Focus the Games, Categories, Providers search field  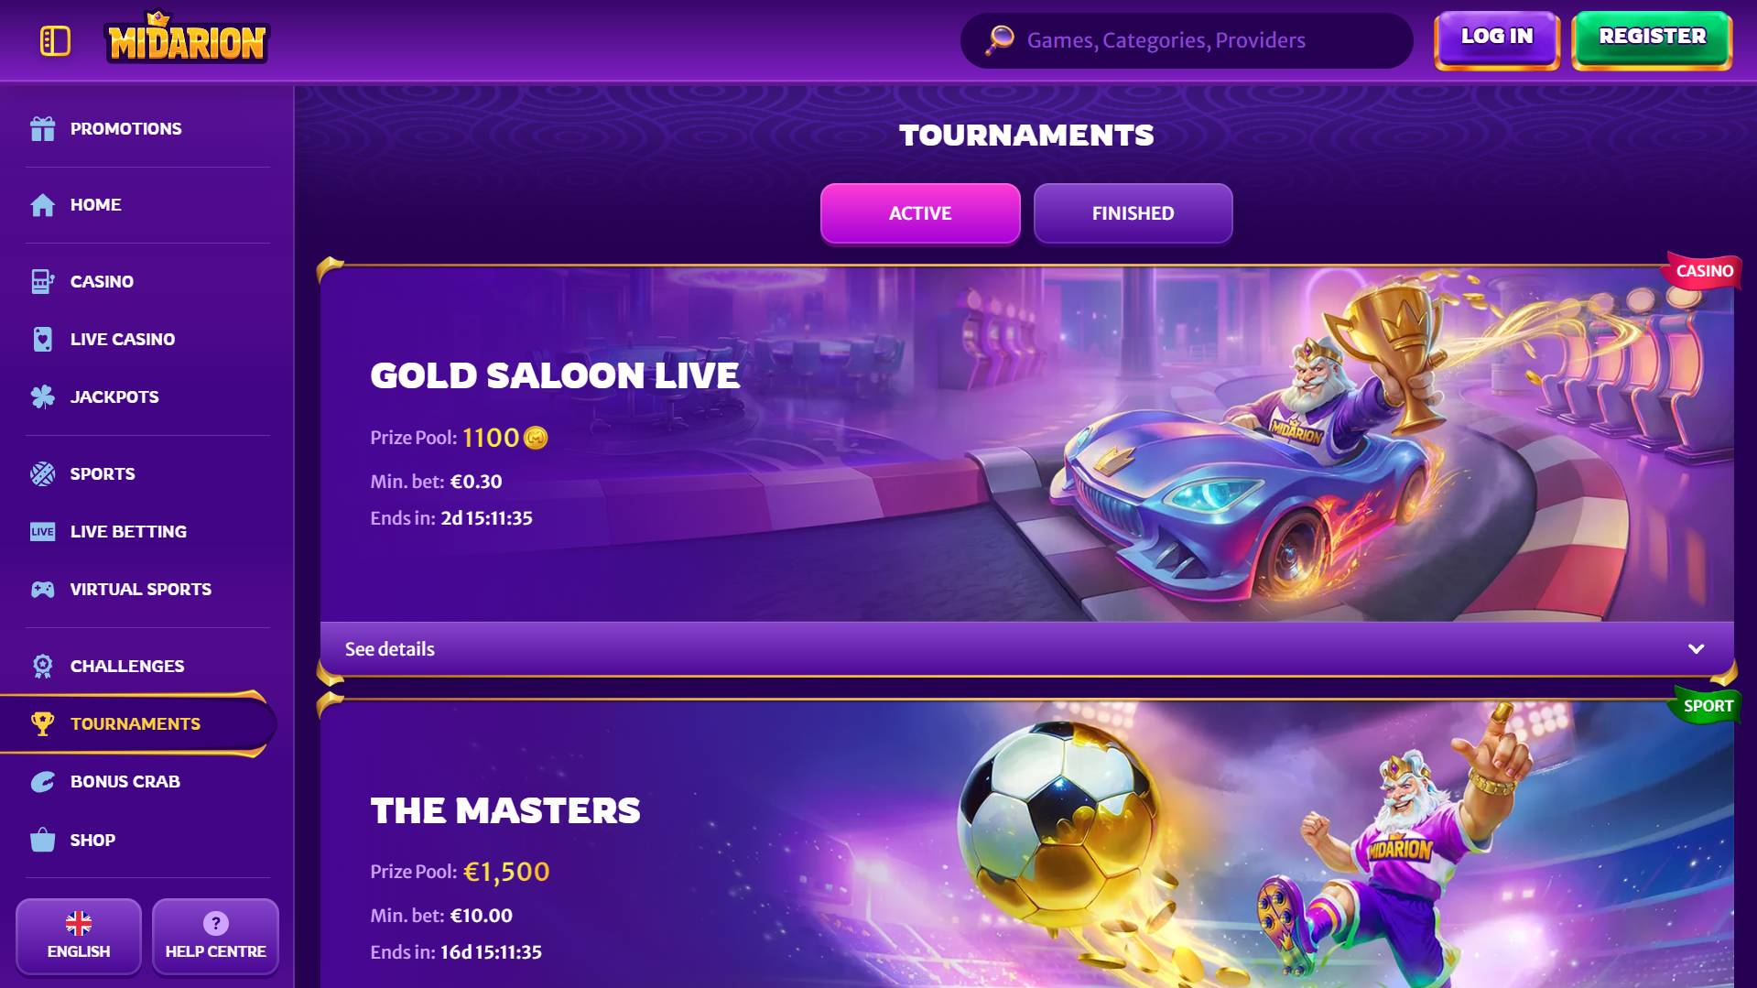[1187, 40]
